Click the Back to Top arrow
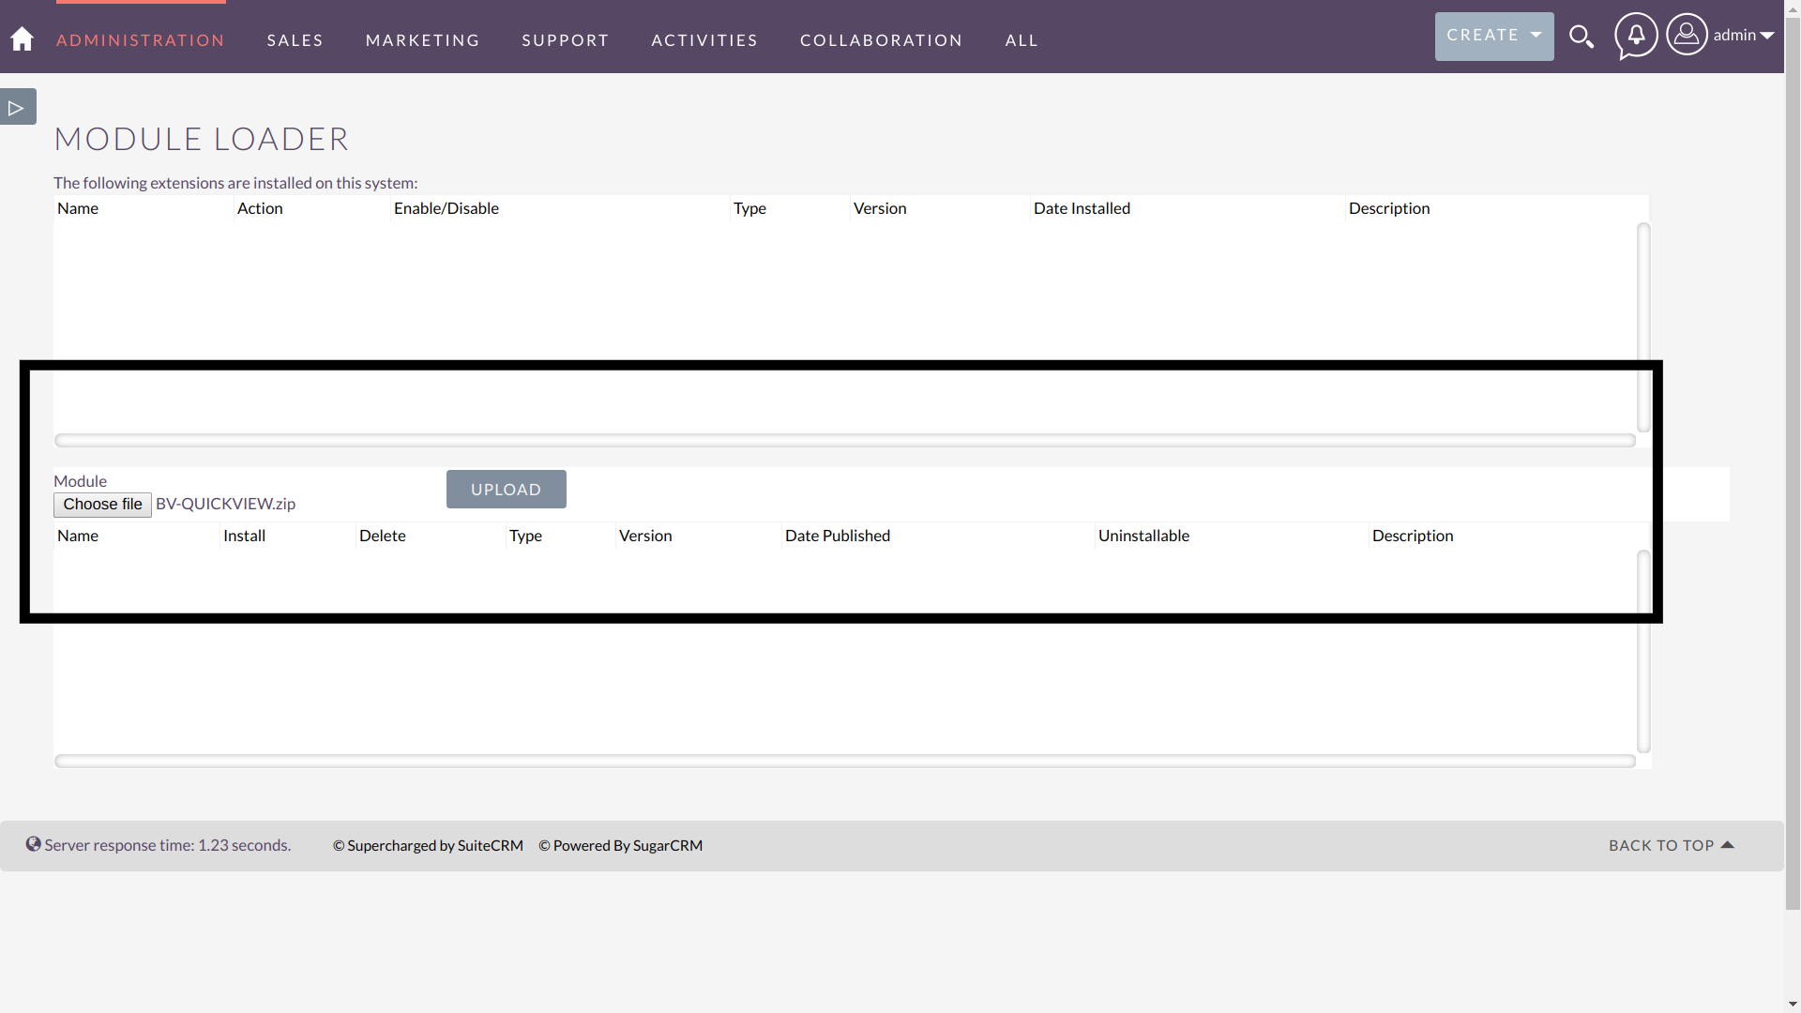Screen dimensions: 1801x1013 1728,845
